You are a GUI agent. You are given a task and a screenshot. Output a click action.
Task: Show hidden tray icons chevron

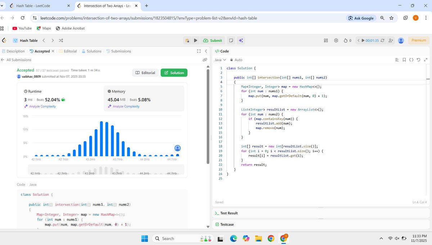381,238
